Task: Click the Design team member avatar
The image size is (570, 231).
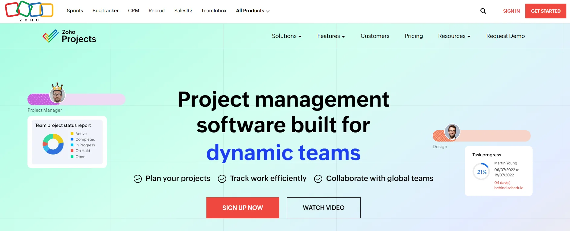Action: [x=452, y=132]
